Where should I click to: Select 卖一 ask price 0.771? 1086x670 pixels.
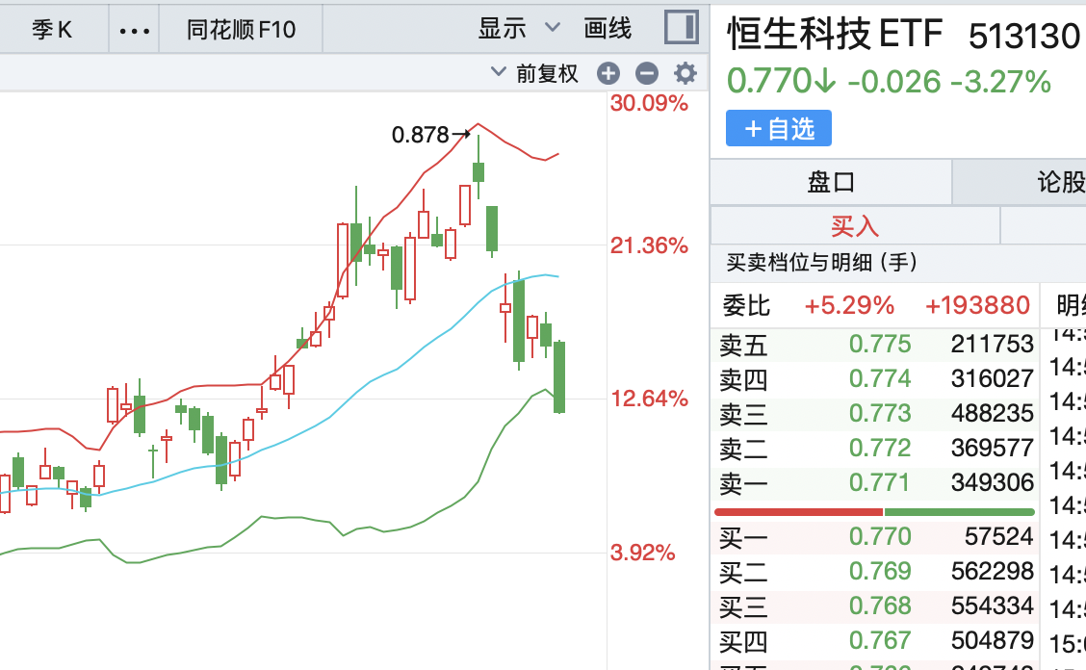[879, 482]
